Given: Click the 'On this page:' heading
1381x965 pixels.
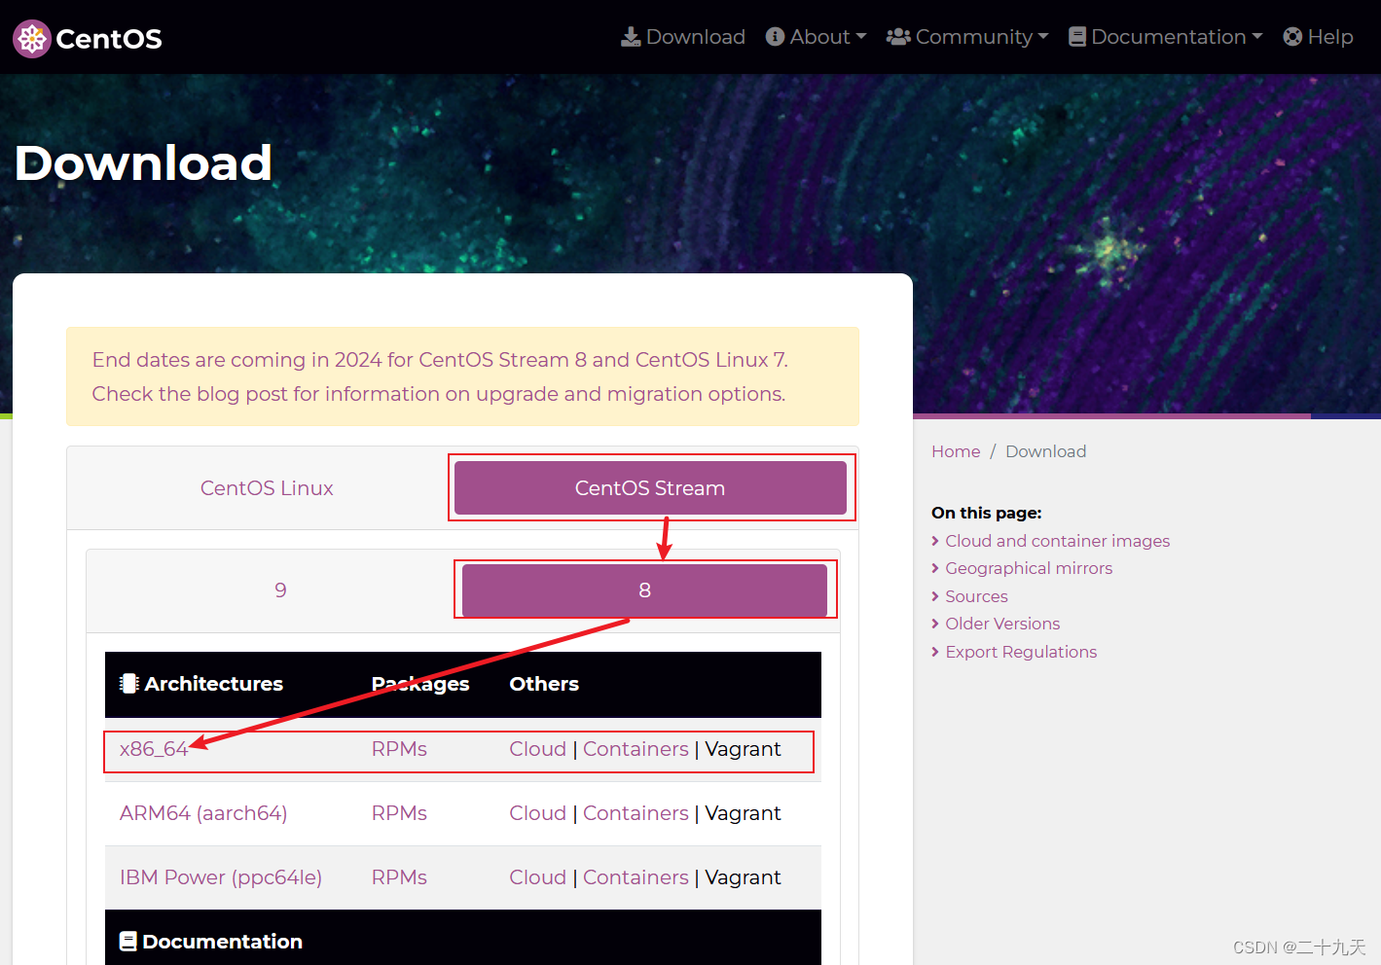Looking at the screenshot, I should 986,513.
